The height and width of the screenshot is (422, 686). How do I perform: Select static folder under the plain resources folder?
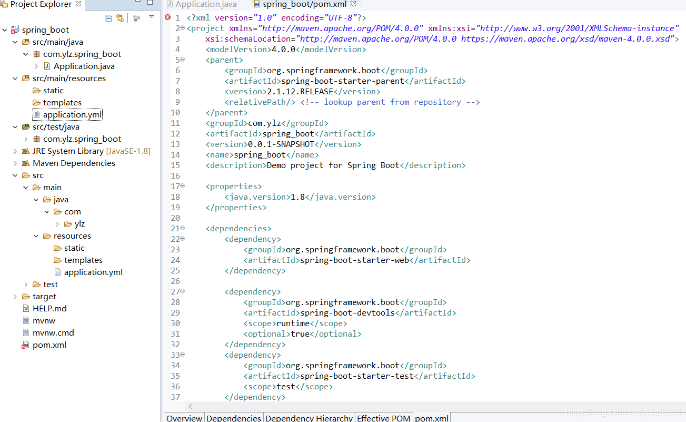pos(74,248)
